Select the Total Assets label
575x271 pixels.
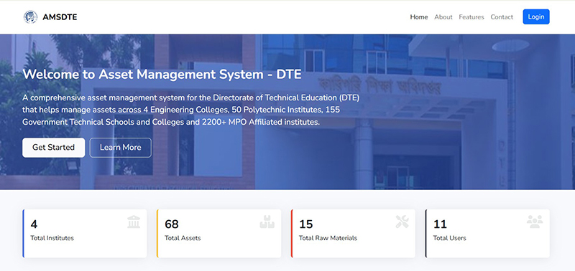[183, 238]
